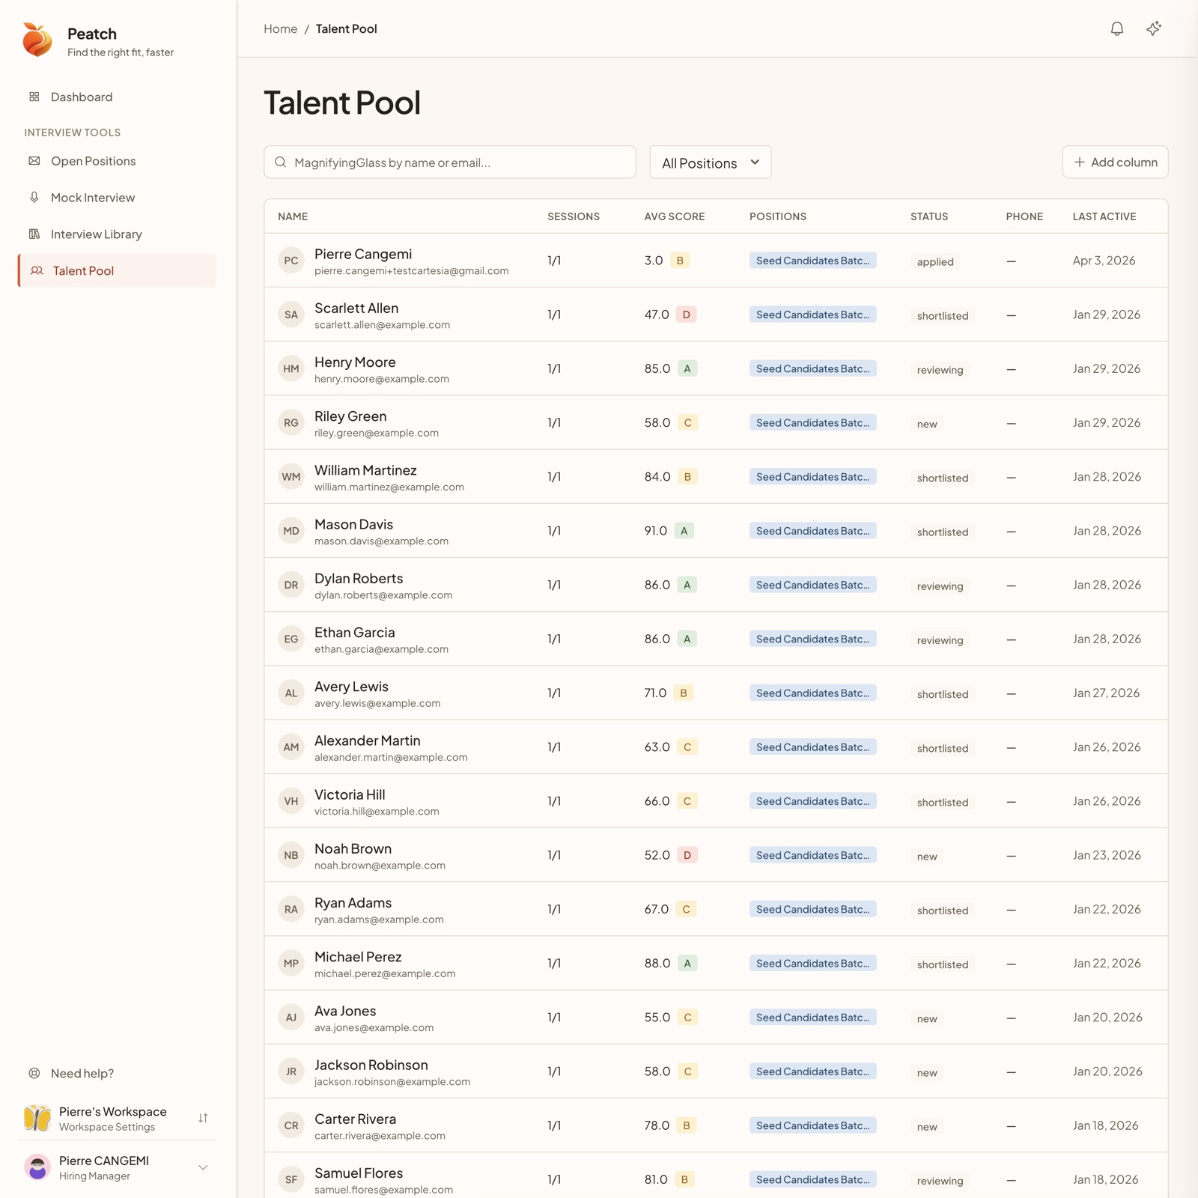Click the Seed Candidates tag for Riley Green
The image size is (1198, 1198).
click(812, 422)
